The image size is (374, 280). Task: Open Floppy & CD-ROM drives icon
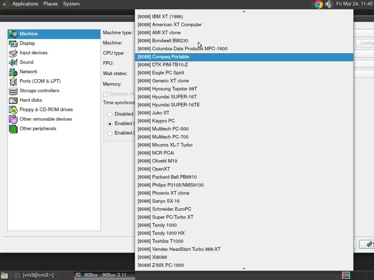[13, 110]
